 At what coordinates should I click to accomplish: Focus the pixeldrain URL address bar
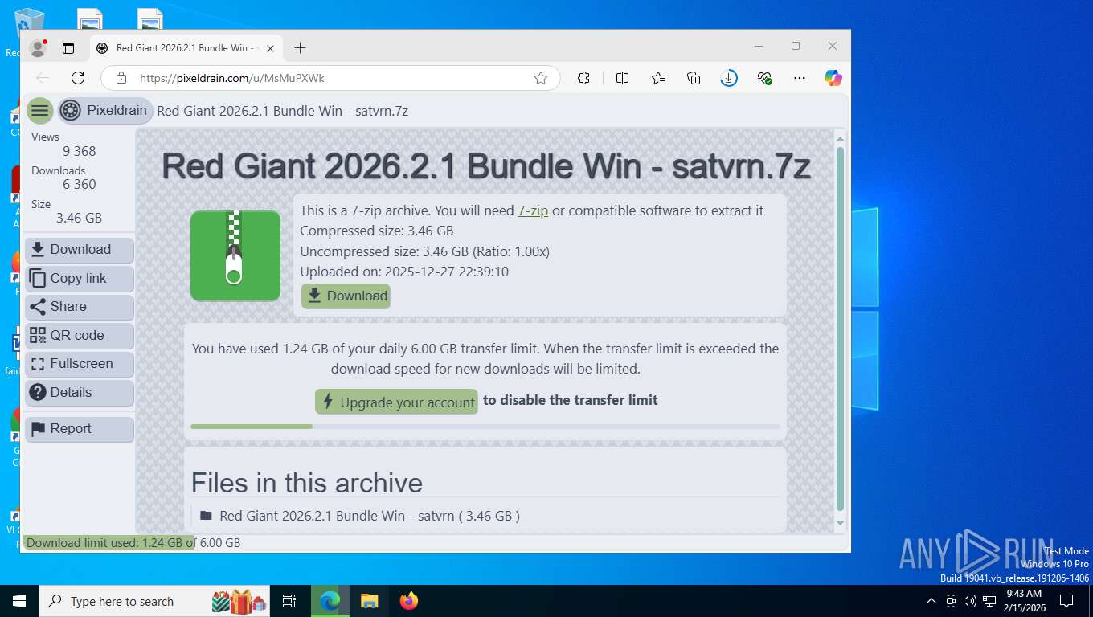pyautogui.click(x=330, y=78)
